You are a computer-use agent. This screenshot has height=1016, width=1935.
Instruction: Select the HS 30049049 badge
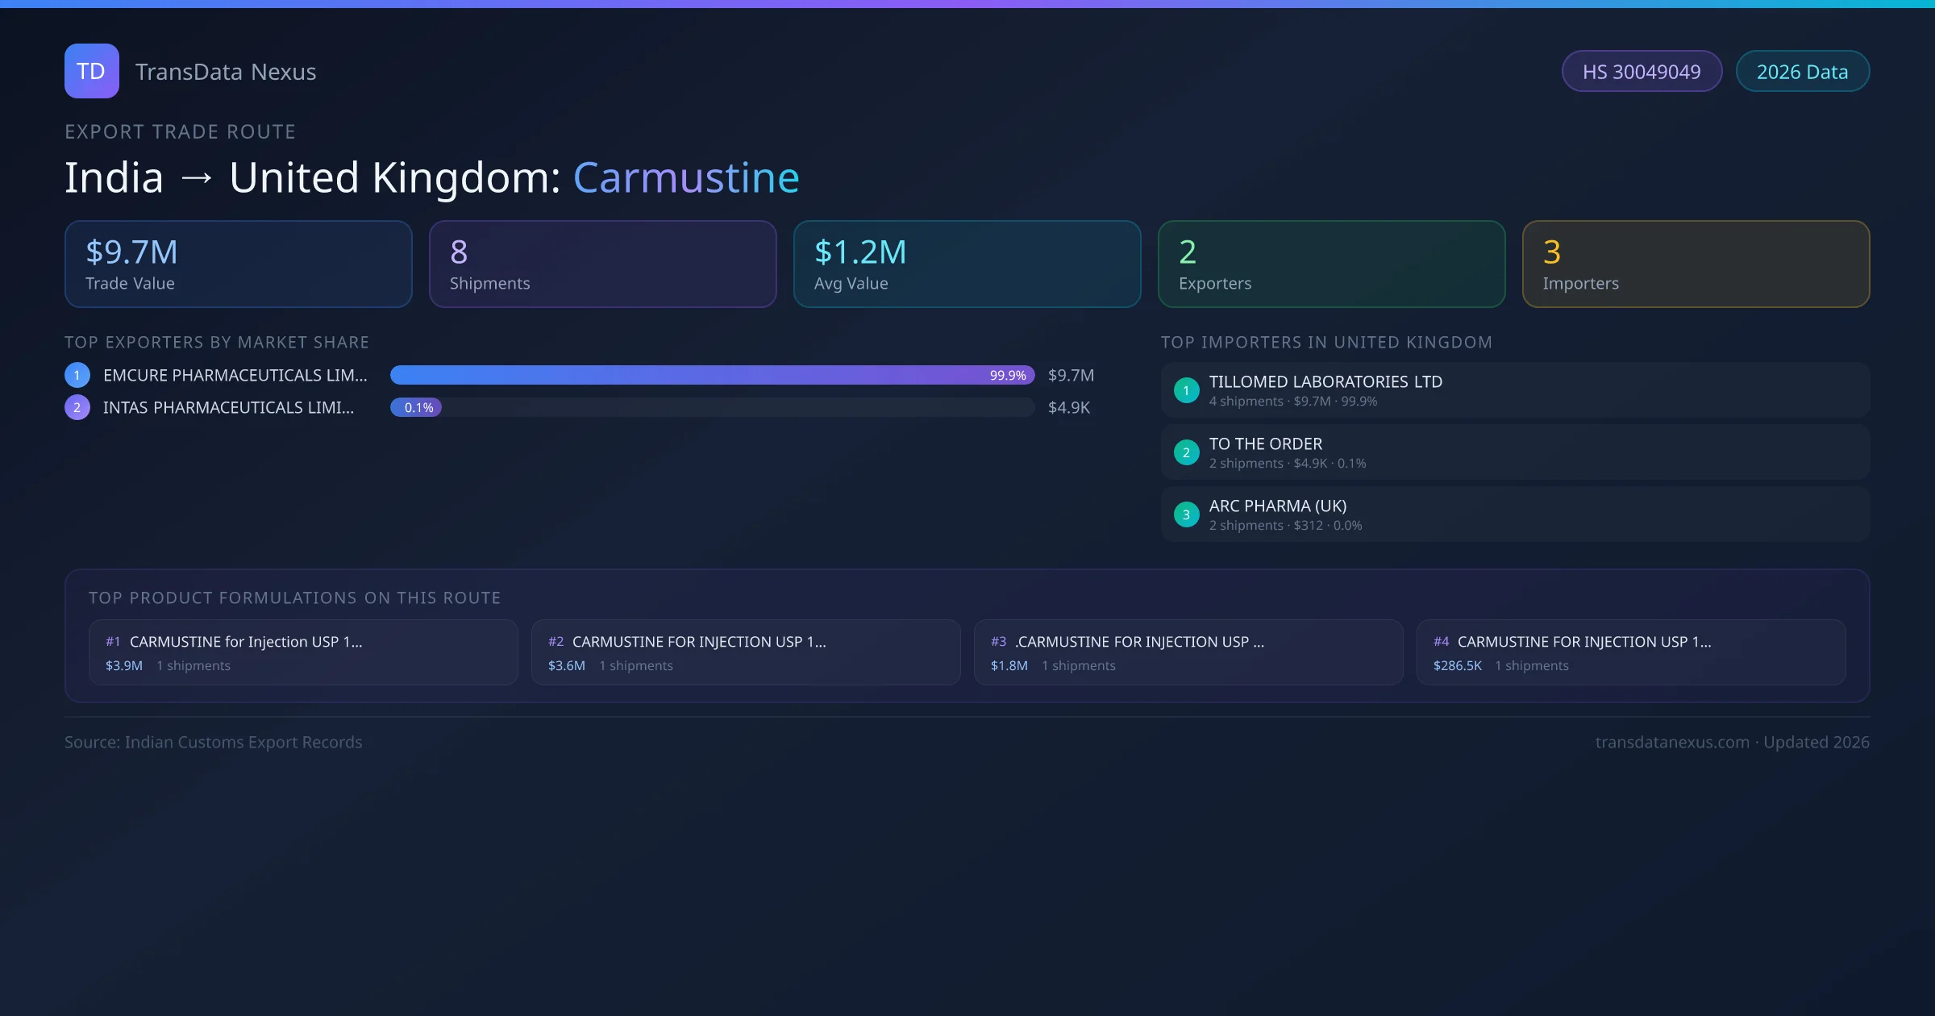[x=1642, y=72]
